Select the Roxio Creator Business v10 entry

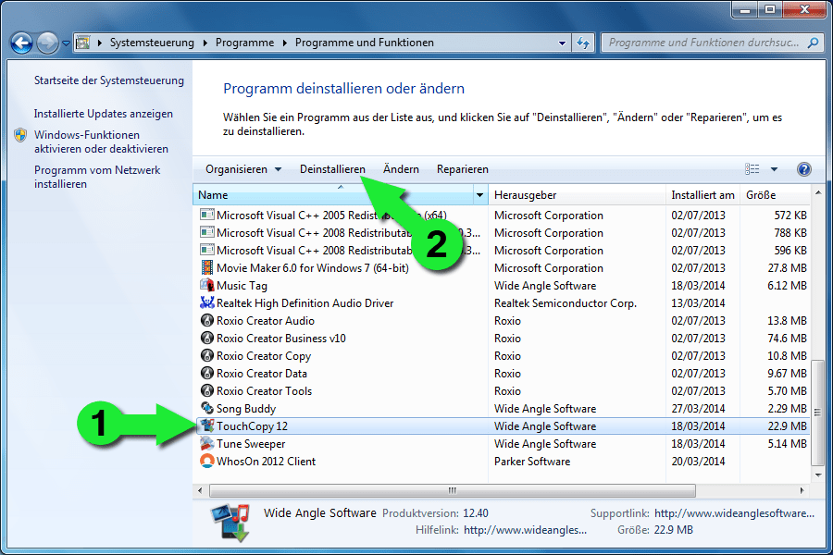tap(502, 338)
